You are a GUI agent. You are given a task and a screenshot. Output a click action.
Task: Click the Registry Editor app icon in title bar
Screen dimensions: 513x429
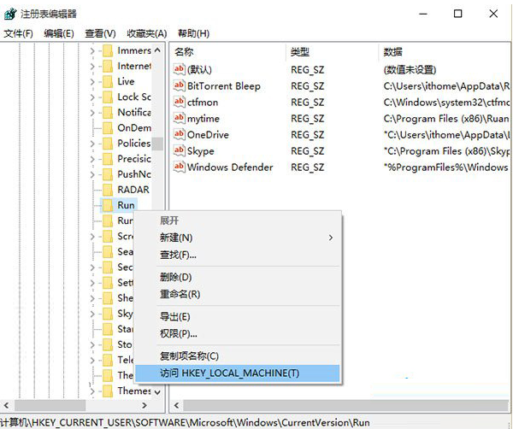[9, 14]
